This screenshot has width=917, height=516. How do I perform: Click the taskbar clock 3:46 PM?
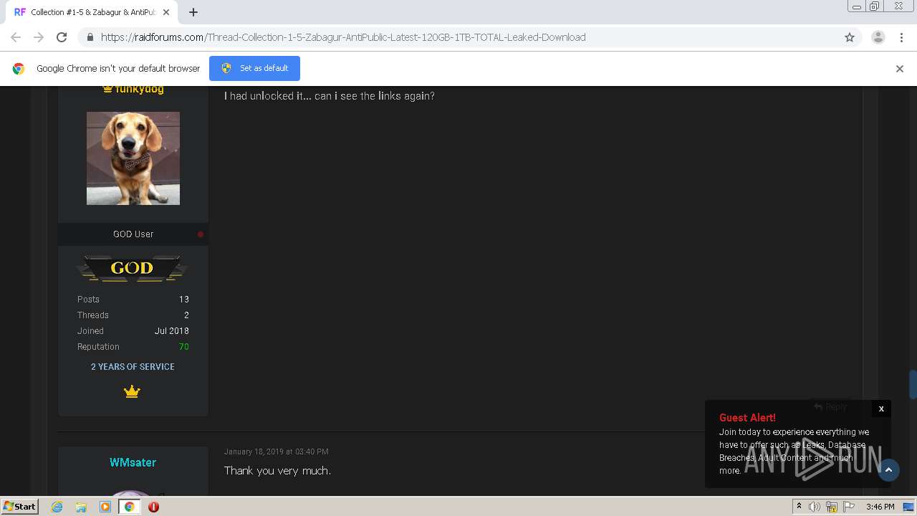(880, 507)
